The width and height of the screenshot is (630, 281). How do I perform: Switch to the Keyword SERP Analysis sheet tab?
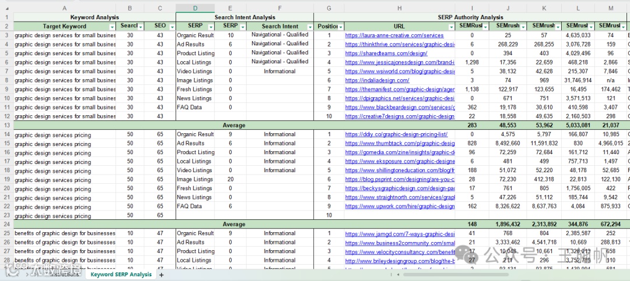tap(121, 275)
